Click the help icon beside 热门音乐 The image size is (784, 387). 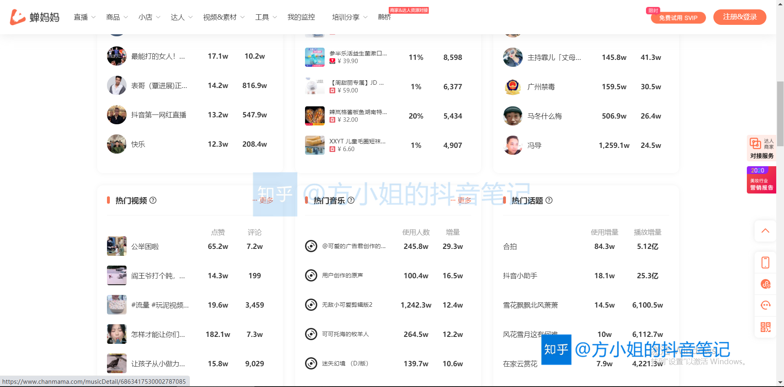351,200
